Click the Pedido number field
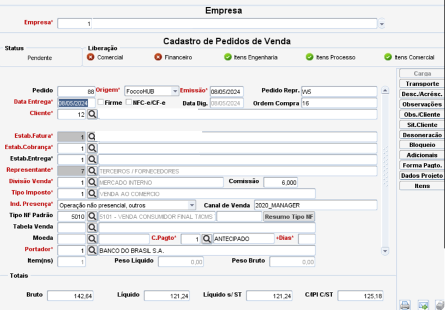The height and width of the screenshot is (310, 445). click(x=76, y=92)
